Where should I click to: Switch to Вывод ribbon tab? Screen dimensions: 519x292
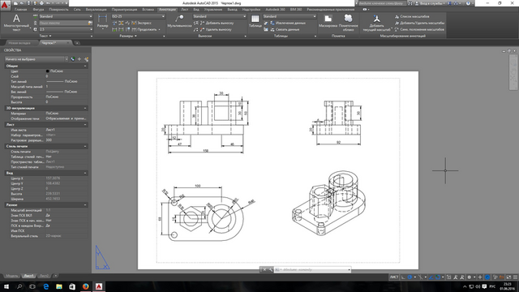coord(233,9)
